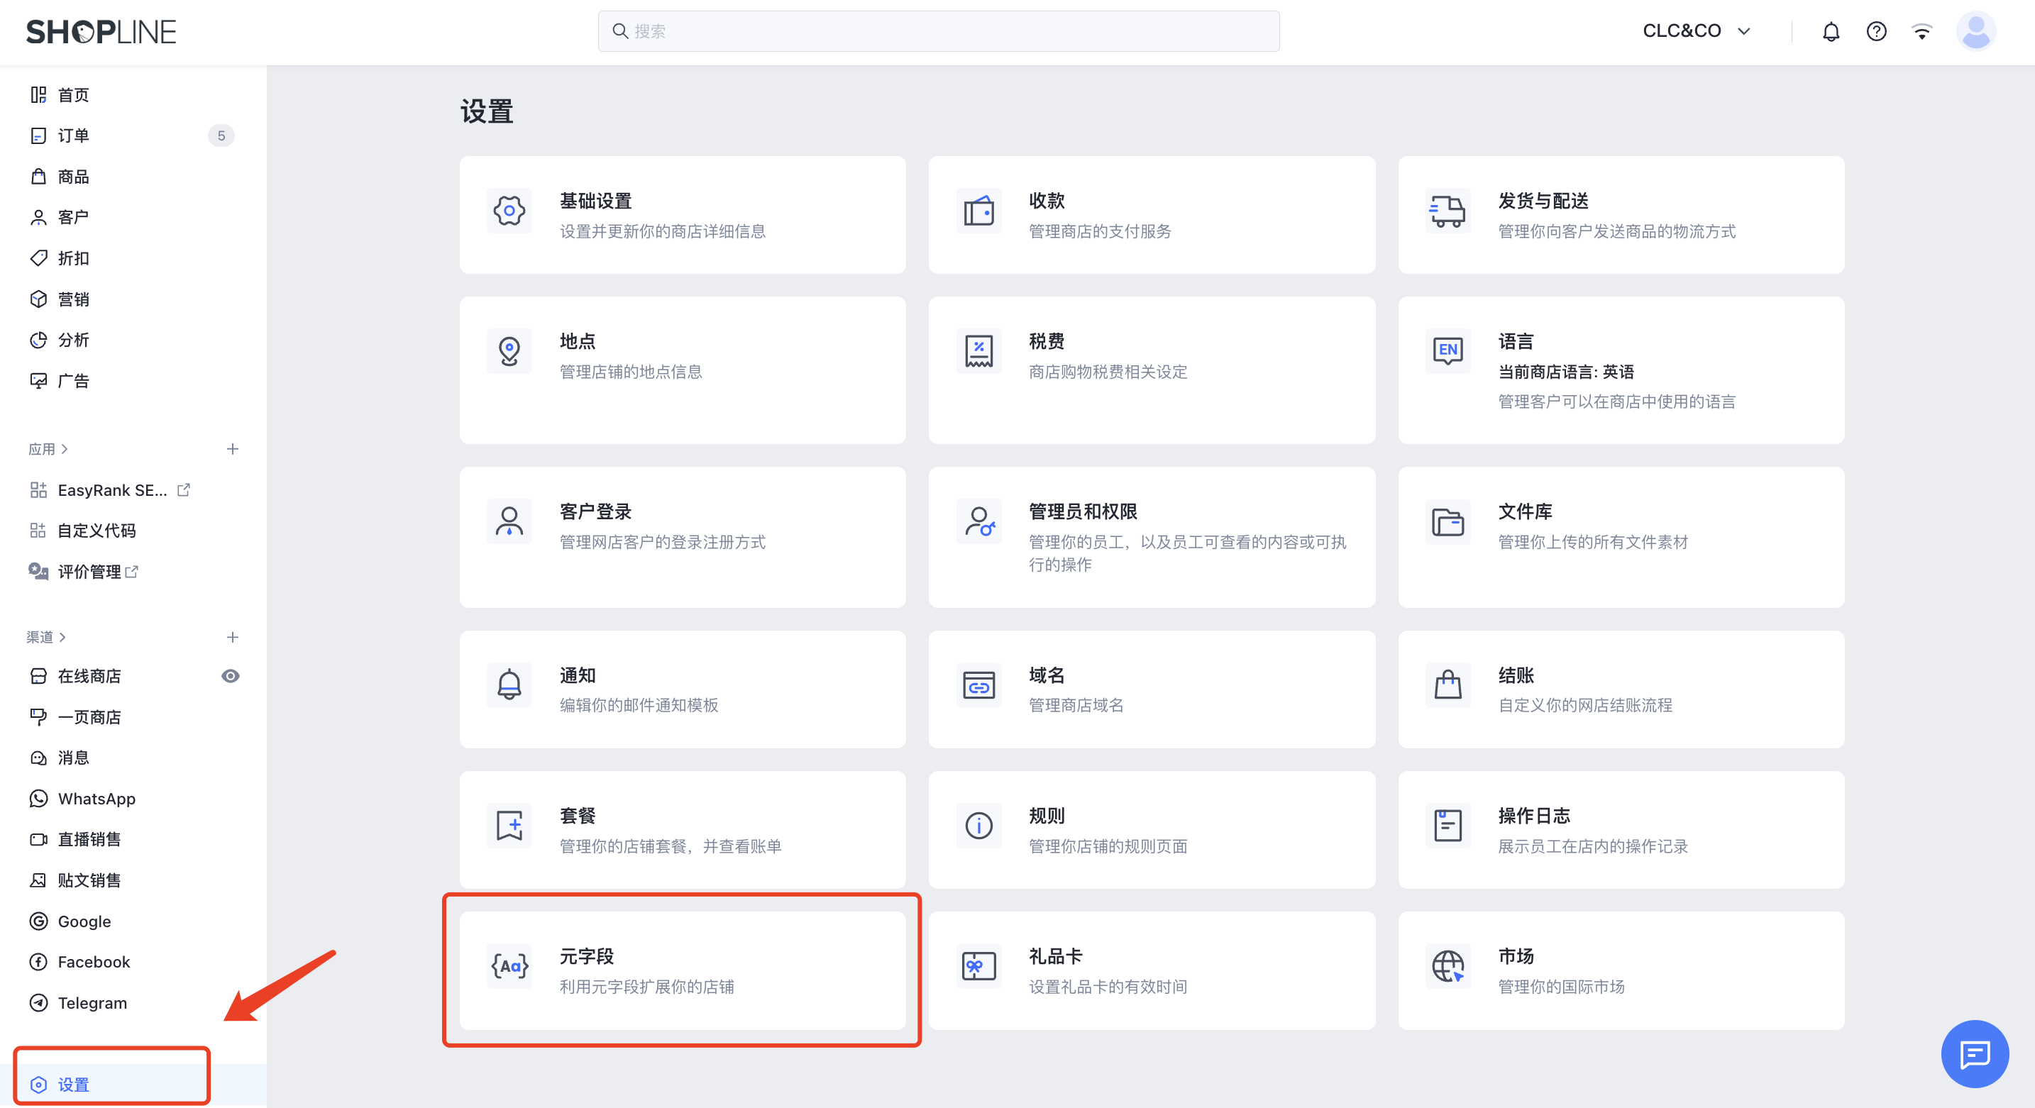This screenshot has height=1108, width=2035.
Task: Click 利用元字段扩展你的店铺 description
Action: [x=646, y=987]
